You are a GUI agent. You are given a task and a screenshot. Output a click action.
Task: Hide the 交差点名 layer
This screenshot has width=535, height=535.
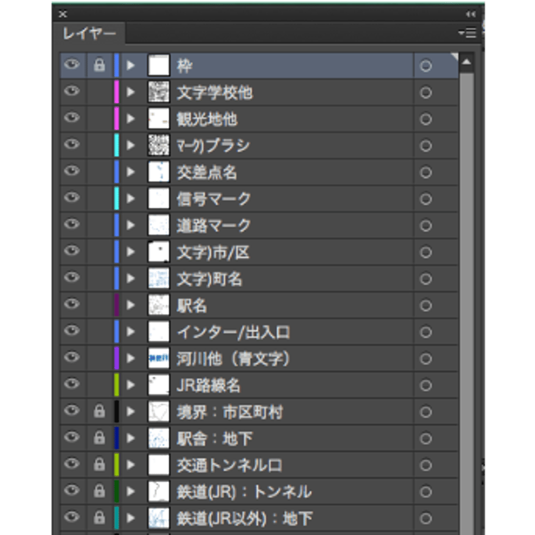coord(72,170)
